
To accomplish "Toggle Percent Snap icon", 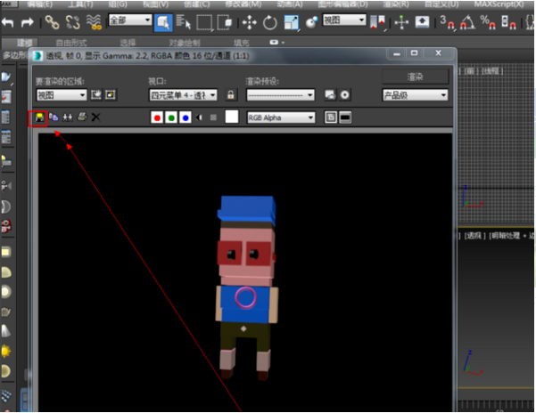I will tap(488, 22).
